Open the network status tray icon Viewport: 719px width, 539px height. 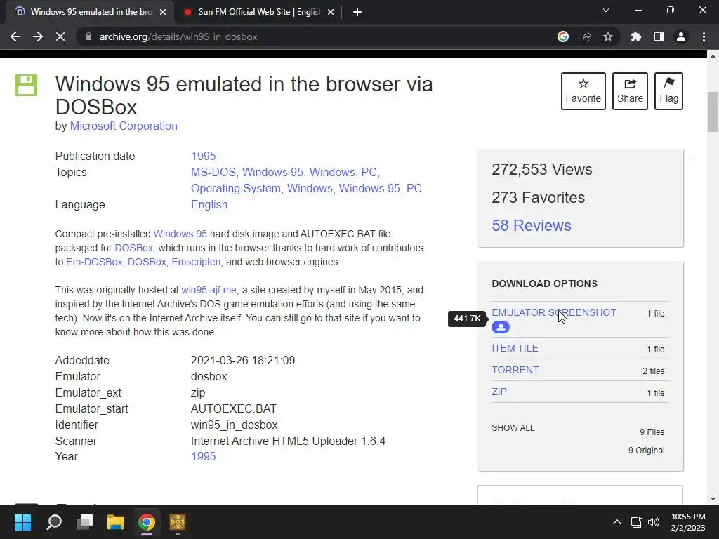[636, 522]
